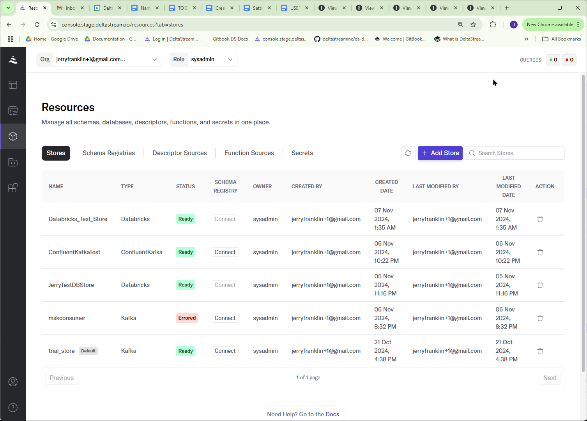Click the CREATED DATE column header
Screen dimensions: 587x421
pyautogui.click(x=387, y=186)
